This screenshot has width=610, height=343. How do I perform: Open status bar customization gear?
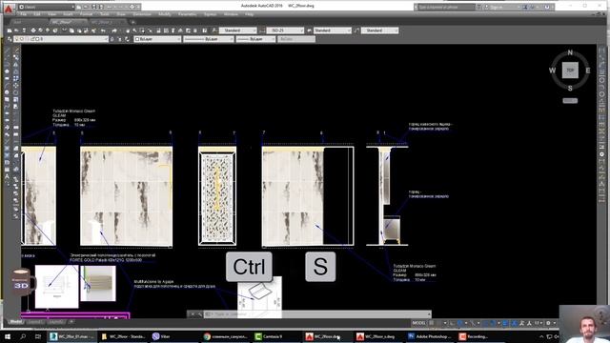[x=548, y=323]
